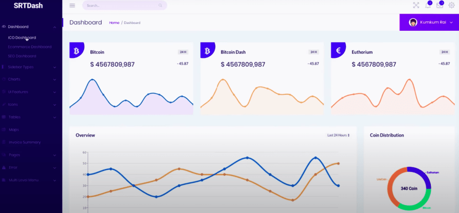Click the Pages sidebar icon
Viewport: 459px width, 213px height.
point(4,155)
